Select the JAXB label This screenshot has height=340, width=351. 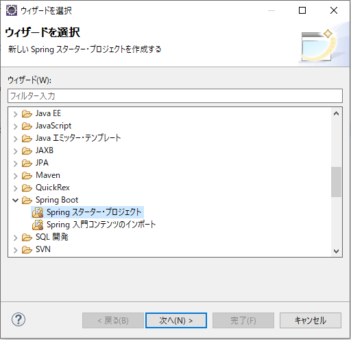coord(45,150)
